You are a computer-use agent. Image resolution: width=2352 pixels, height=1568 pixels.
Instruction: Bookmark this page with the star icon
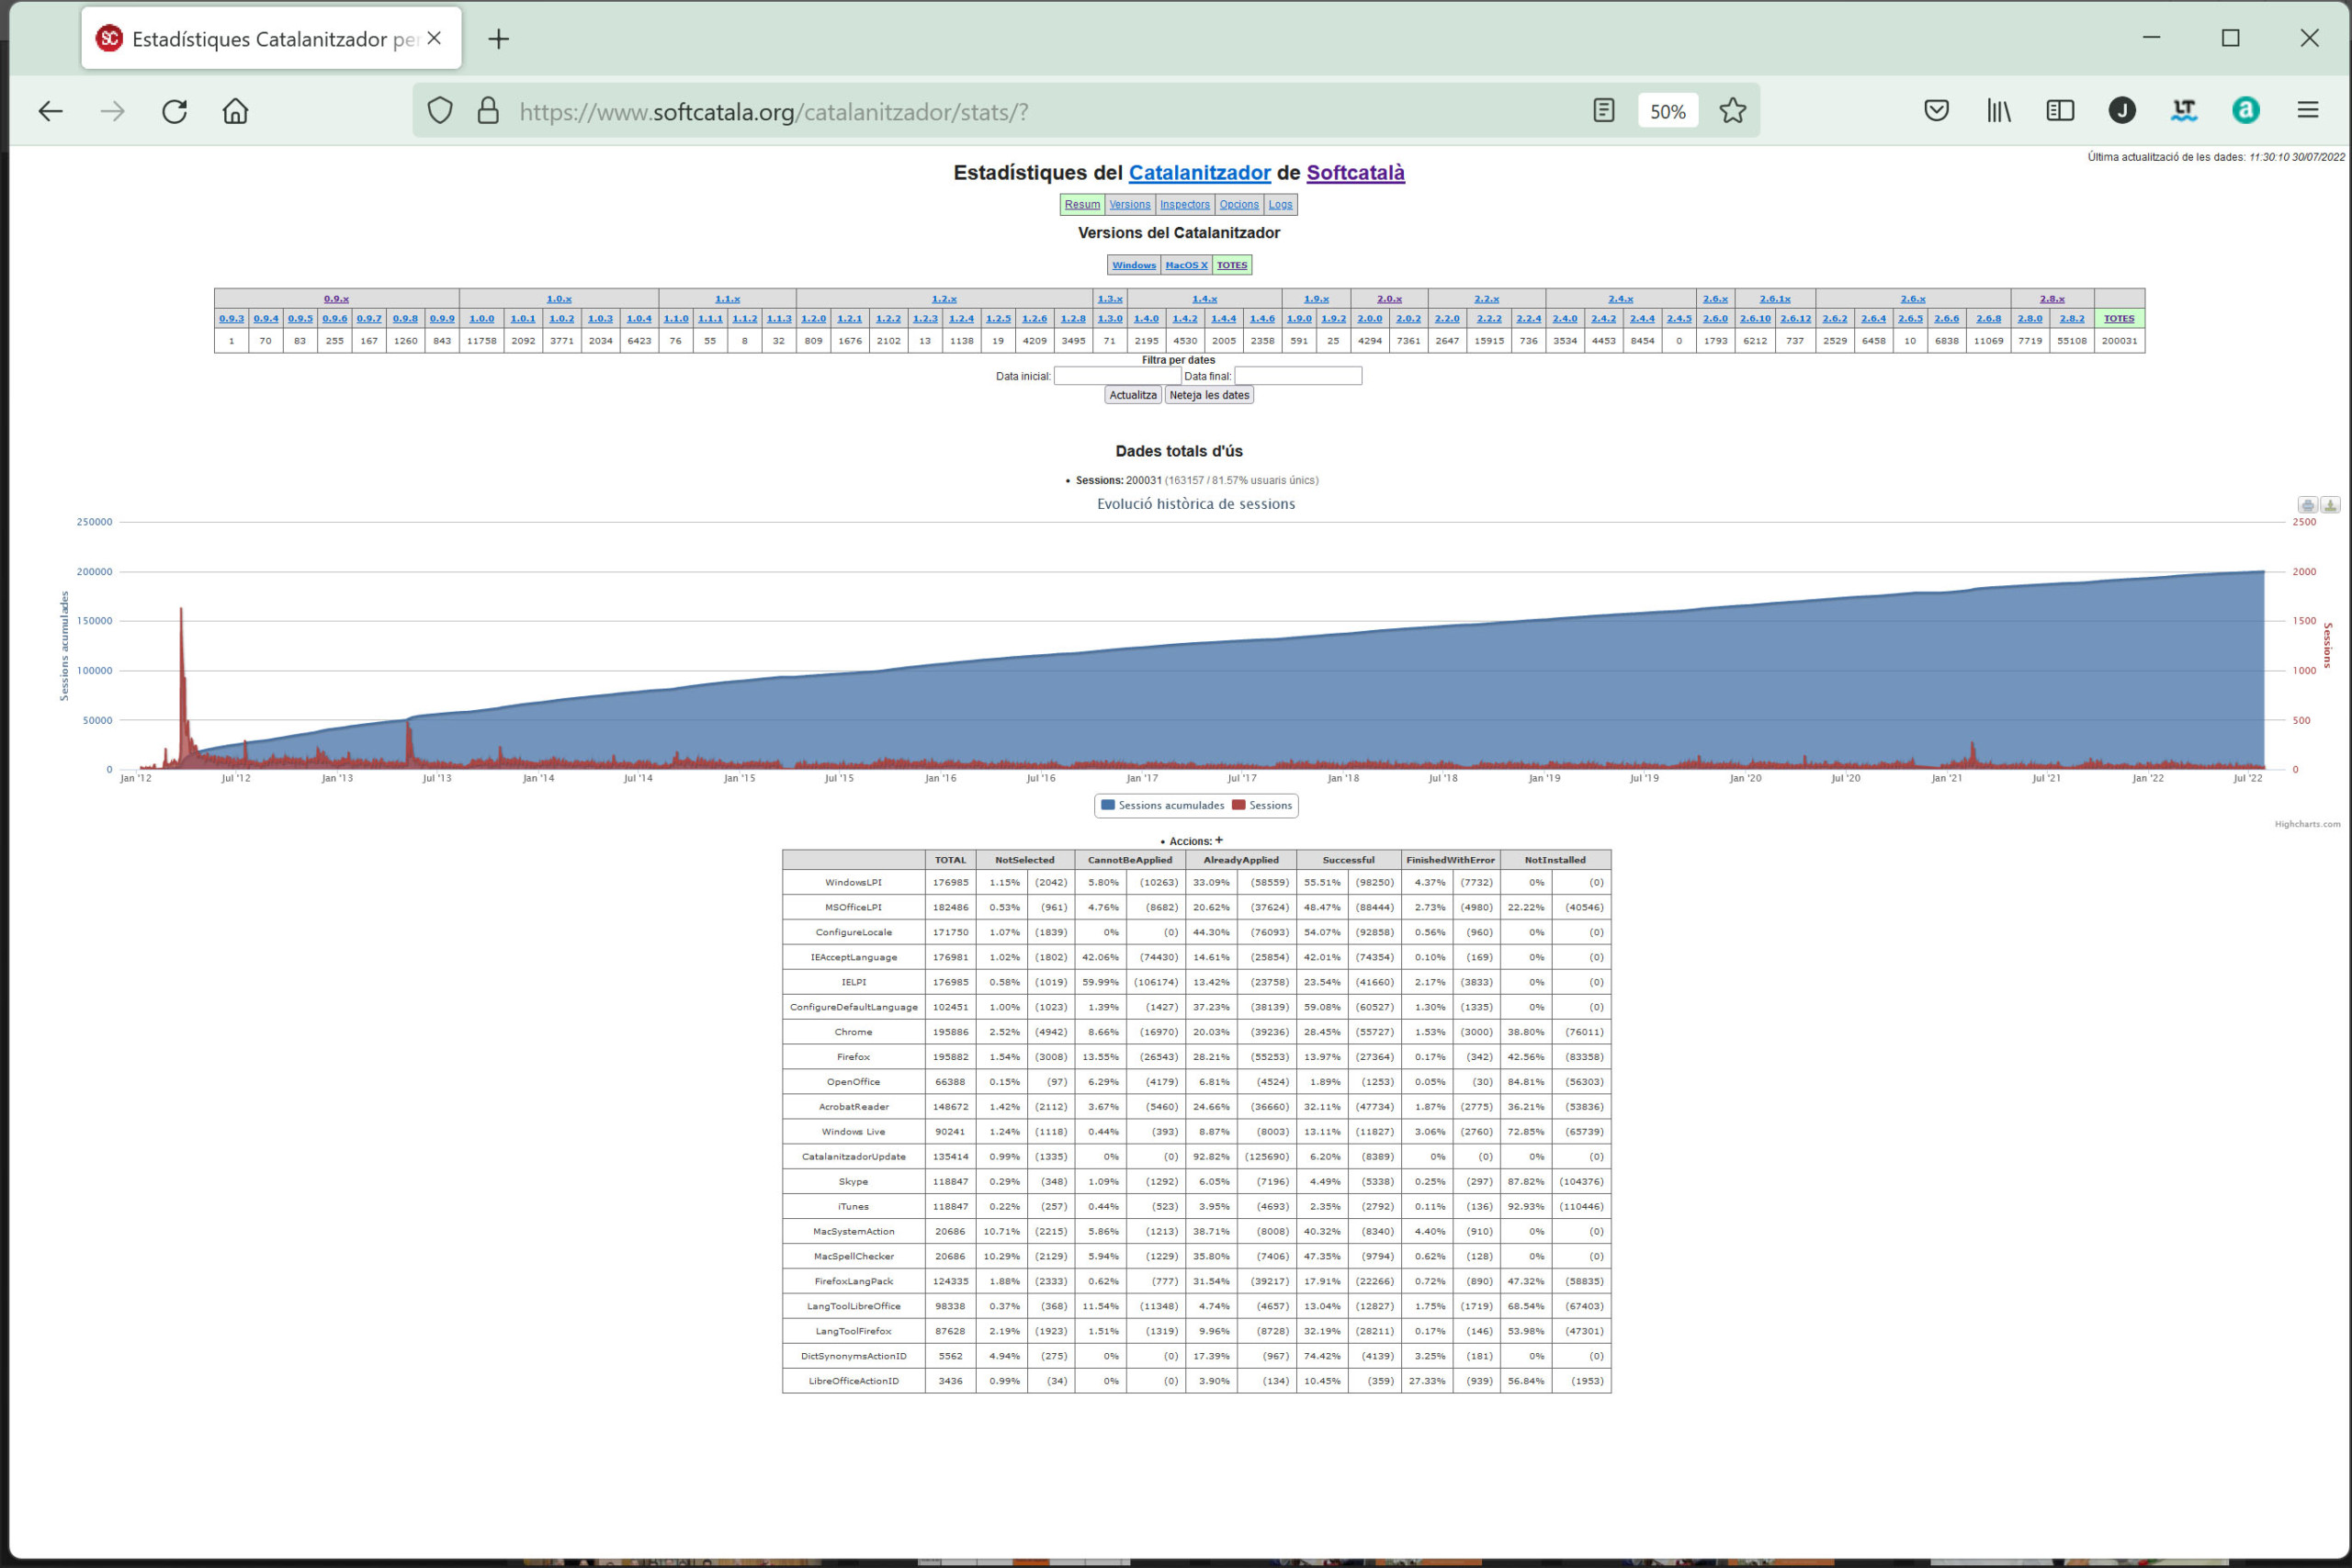click(x=1732, y=111)
